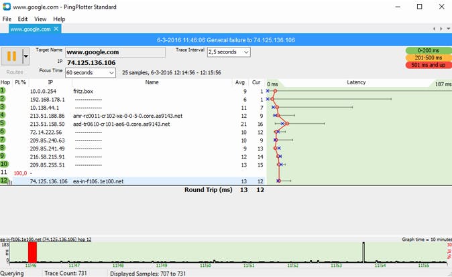Click the hop 10 green circle icon
The height and width of the screenshot is (277, 452).
click(4, 164)
